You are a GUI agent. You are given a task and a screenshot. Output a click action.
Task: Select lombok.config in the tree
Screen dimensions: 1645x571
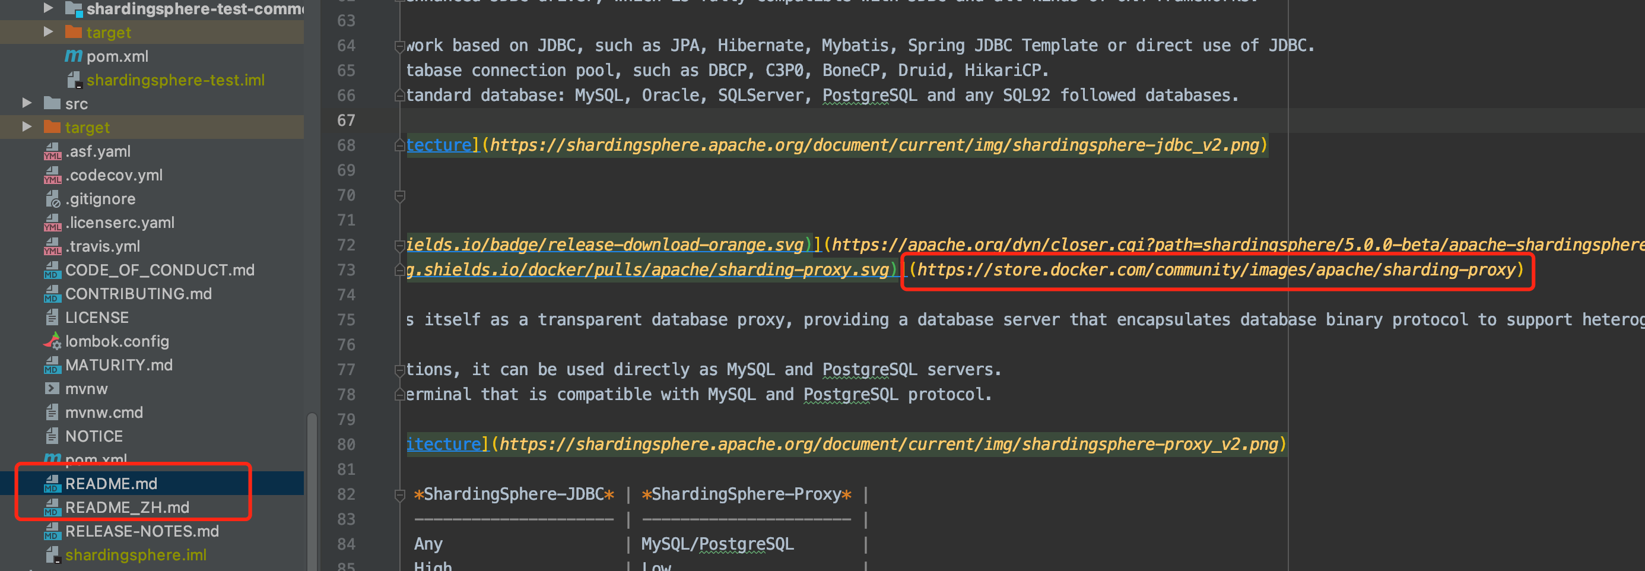(117, 341)
